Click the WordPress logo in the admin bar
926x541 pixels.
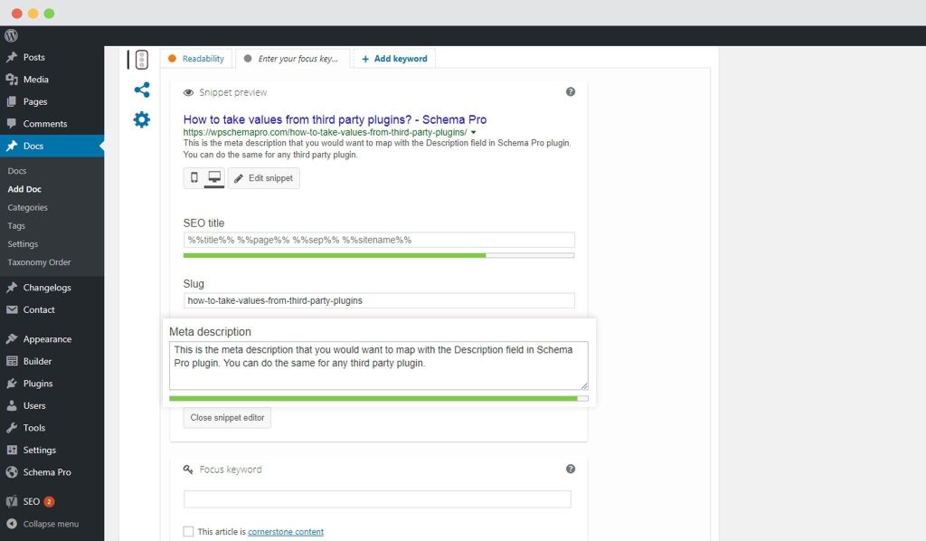[10, 35]
